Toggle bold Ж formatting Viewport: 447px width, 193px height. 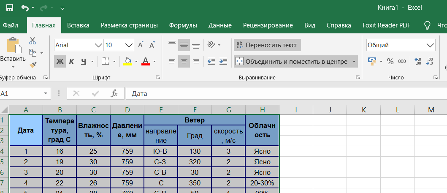coord(60,61)
